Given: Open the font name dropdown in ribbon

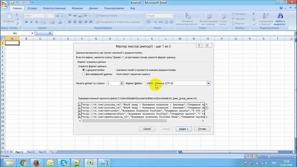Looking at the screenshot, I should (43, 16).
